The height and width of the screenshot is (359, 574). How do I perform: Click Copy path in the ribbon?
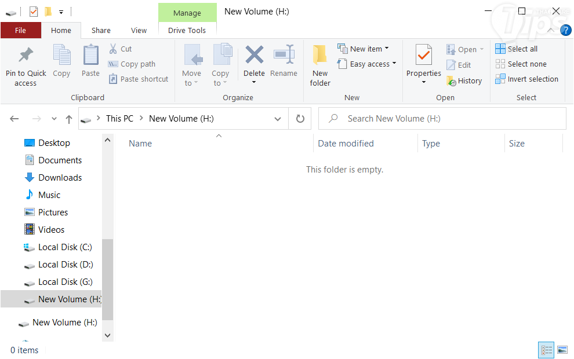tap(132, 64)
